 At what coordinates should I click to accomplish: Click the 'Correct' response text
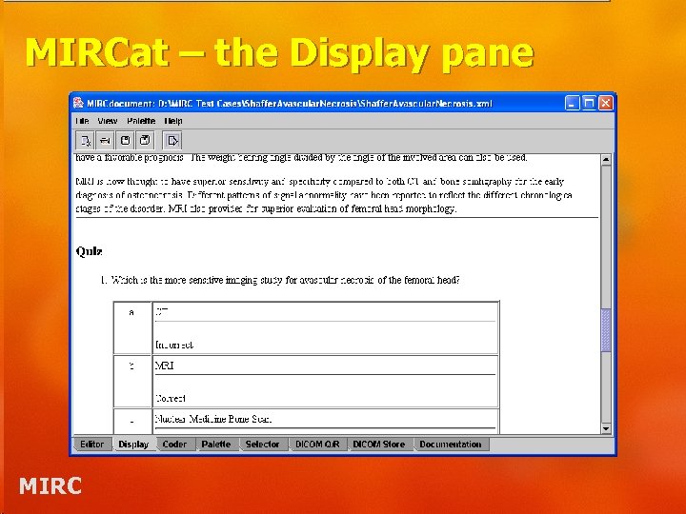click(171, 398)
